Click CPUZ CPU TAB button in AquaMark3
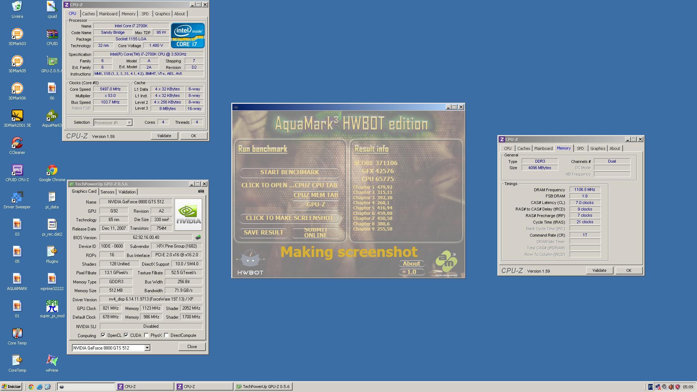 pos(316,185)
